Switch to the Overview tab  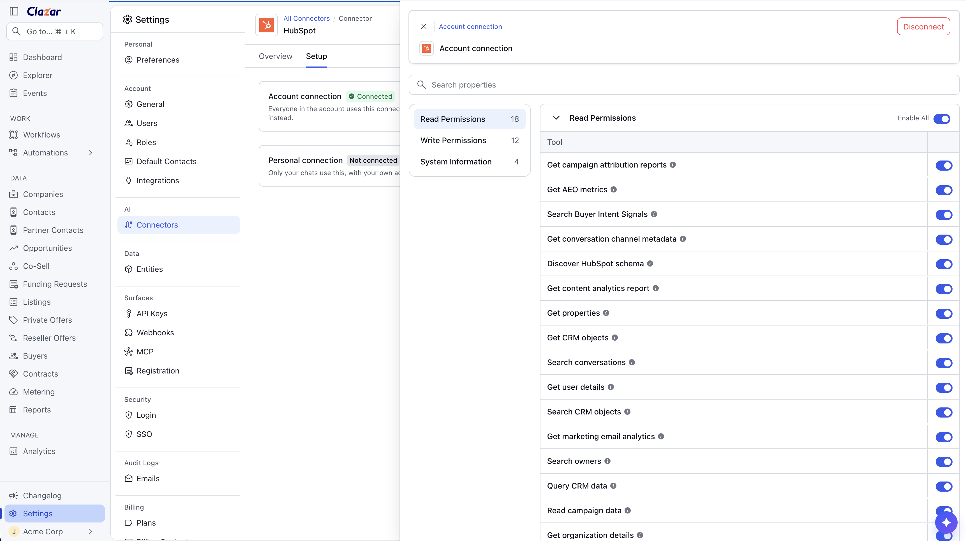click(x=275, y=56)
